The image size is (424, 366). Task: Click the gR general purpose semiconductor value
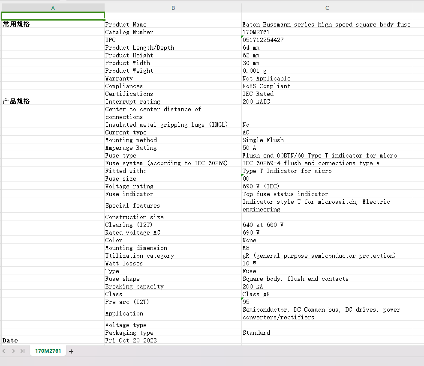327,256
